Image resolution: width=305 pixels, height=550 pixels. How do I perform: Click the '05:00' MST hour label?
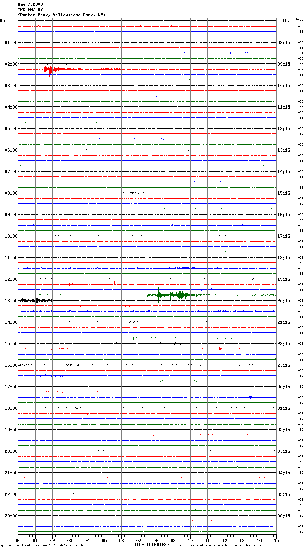(11, 128)
